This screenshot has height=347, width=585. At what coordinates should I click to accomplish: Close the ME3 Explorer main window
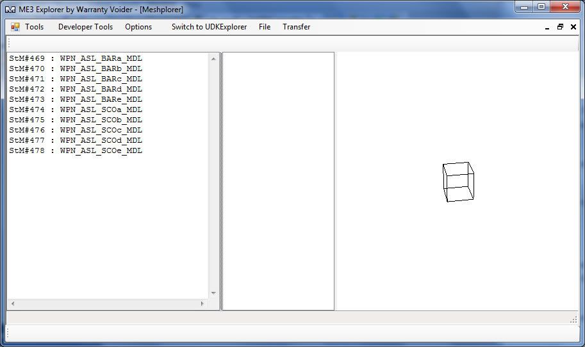click(x=565, y=6)
